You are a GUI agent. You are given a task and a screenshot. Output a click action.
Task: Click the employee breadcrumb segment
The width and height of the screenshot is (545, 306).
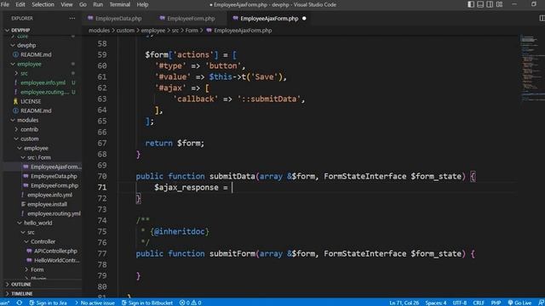pyautogui.click(x=153, y=31)
